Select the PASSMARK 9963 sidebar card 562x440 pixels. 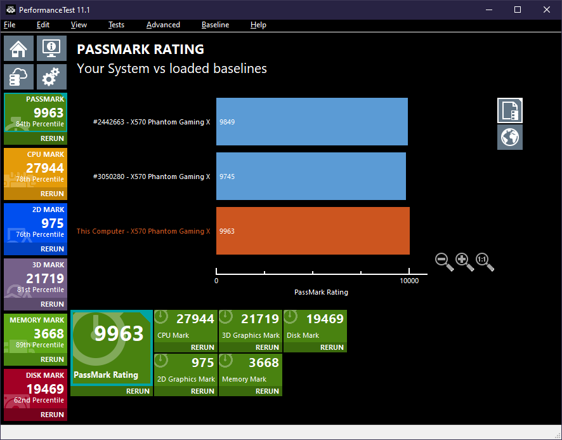(x=36, y=112)
